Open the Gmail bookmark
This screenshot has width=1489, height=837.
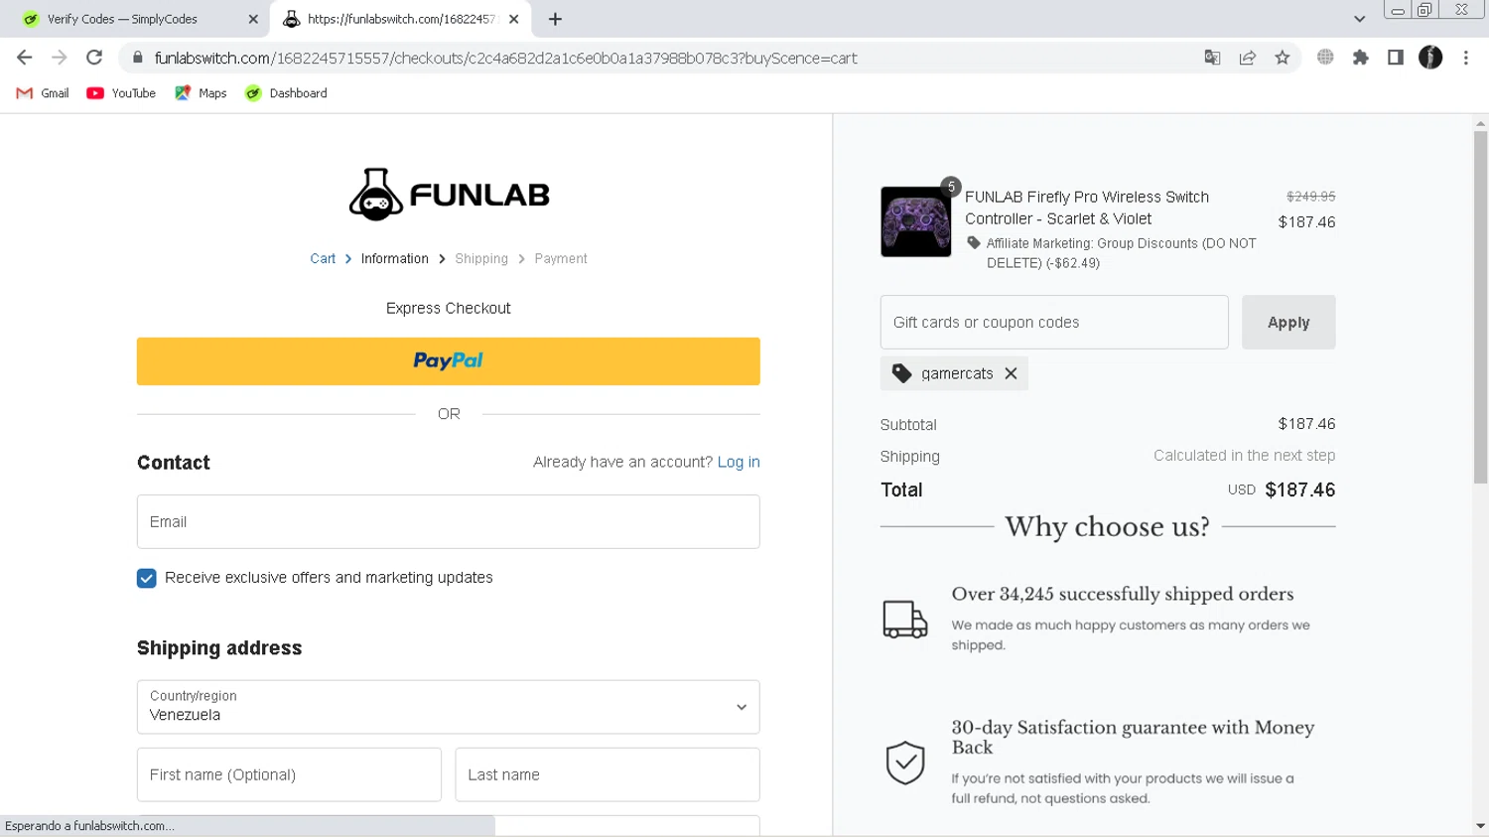tap(43, 93)
